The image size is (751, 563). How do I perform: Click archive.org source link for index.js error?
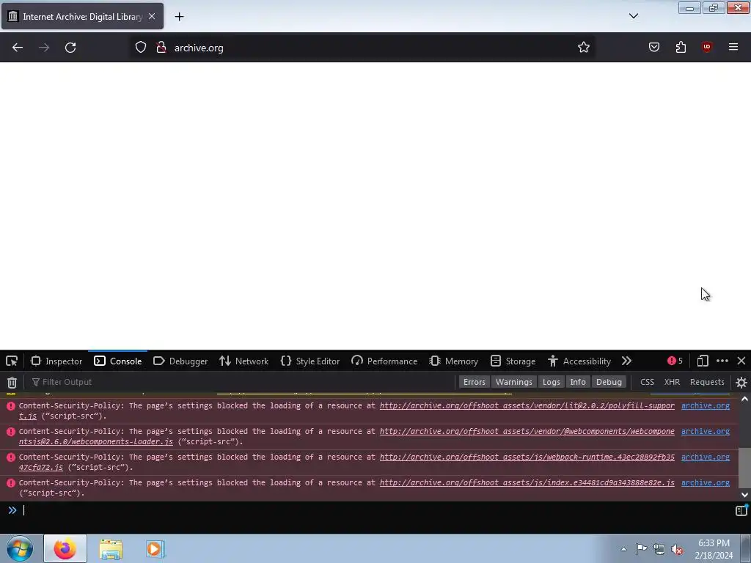point(706,483)
